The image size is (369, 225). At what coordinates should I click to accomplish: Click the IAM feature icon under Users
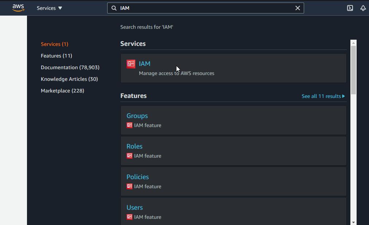[x=129, y=217]
